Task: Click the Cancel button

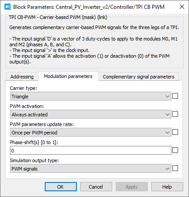Action: tap(96, 187)
